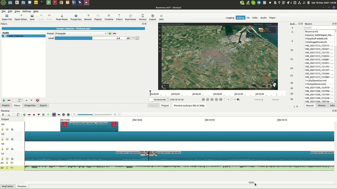Select the Color layout
This screenshot has height=189, width=337.
[255, 18]
